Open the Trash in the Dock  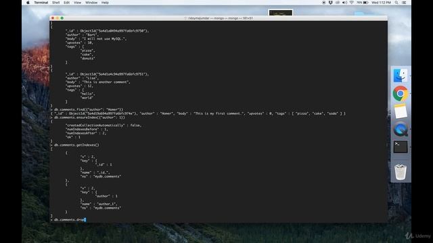tap(400, 172)
